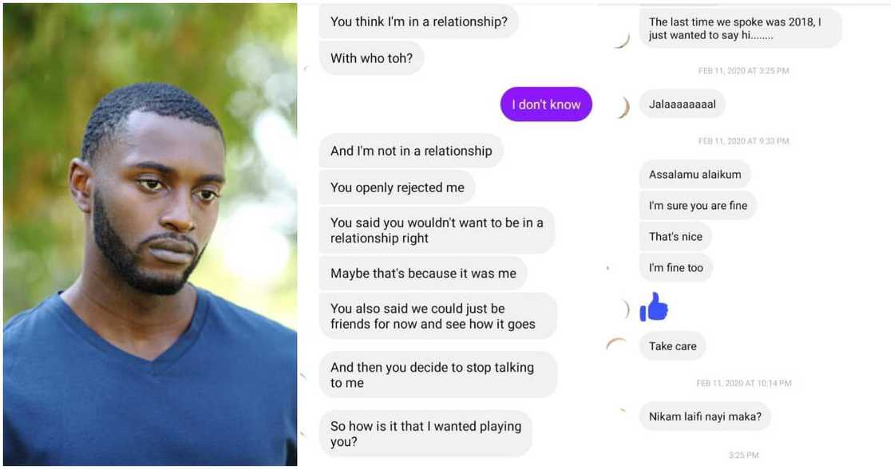Select "Maybe that's because it was me" message
This screenshot has width=894, height=469.
tap(422, 274)
